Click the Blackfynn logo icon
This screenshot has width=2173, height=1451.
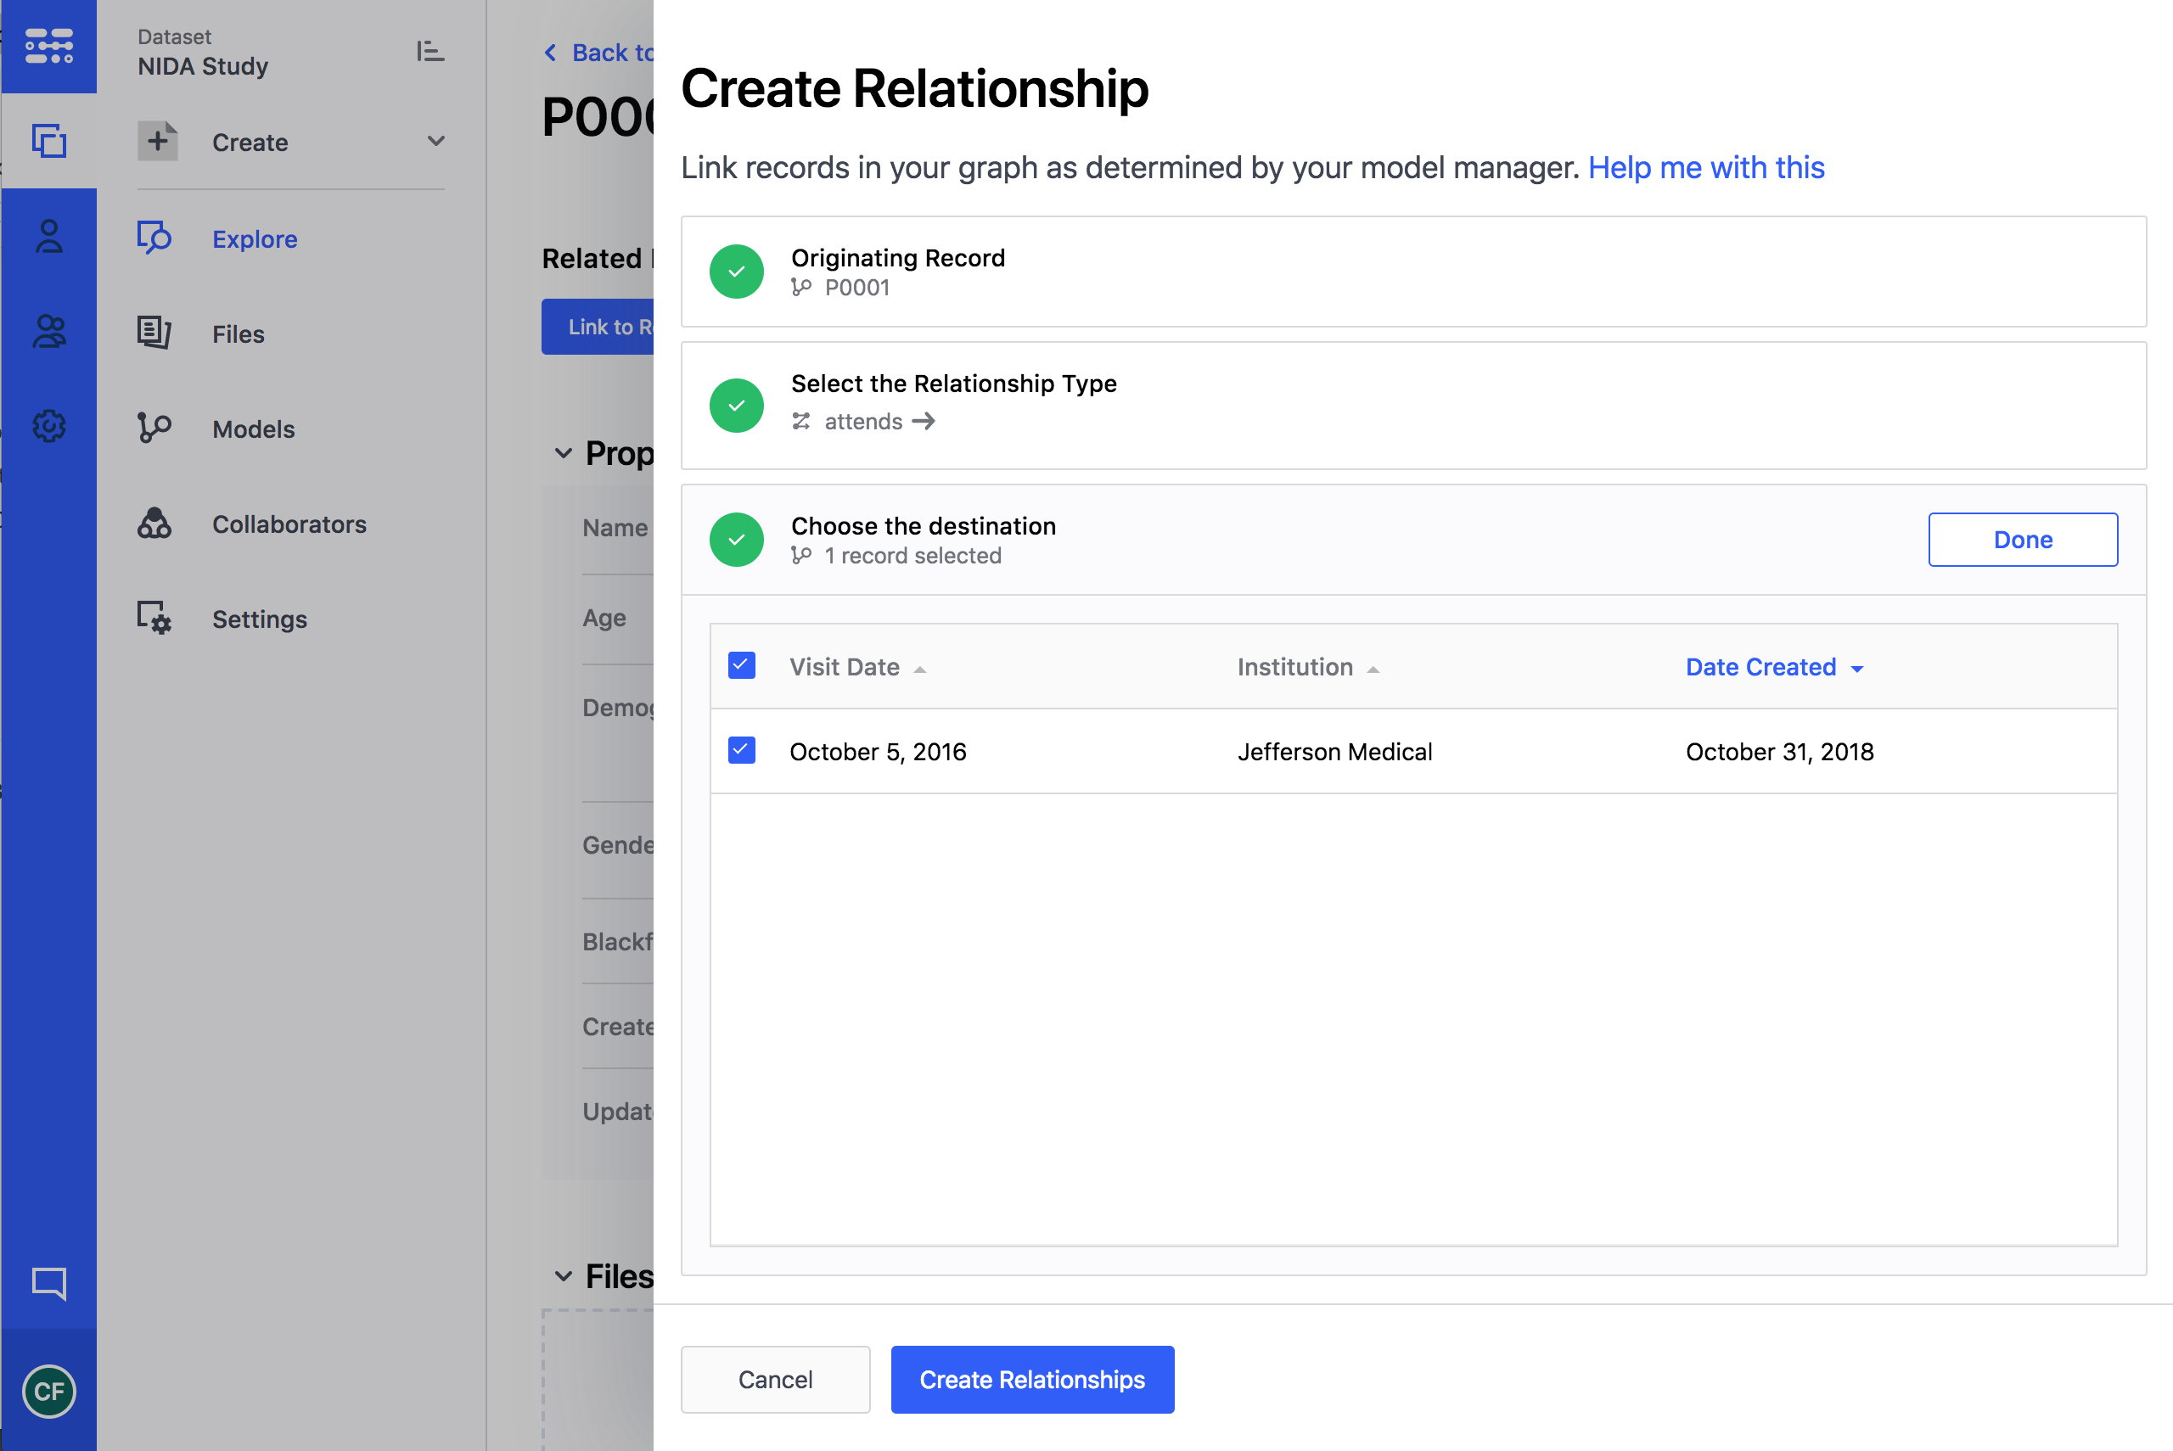click(49, 45)
